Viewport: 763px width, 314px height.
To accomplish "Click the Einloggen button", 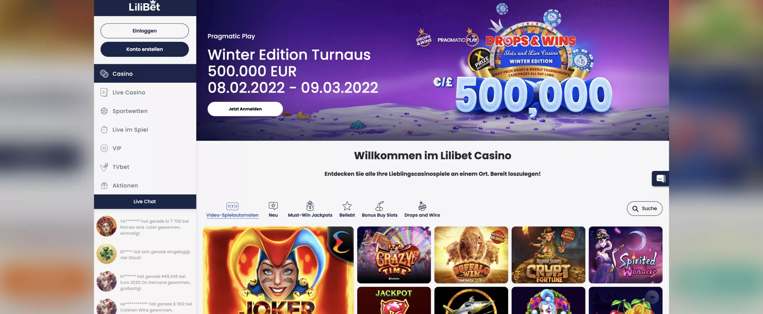I will (144, 31).
